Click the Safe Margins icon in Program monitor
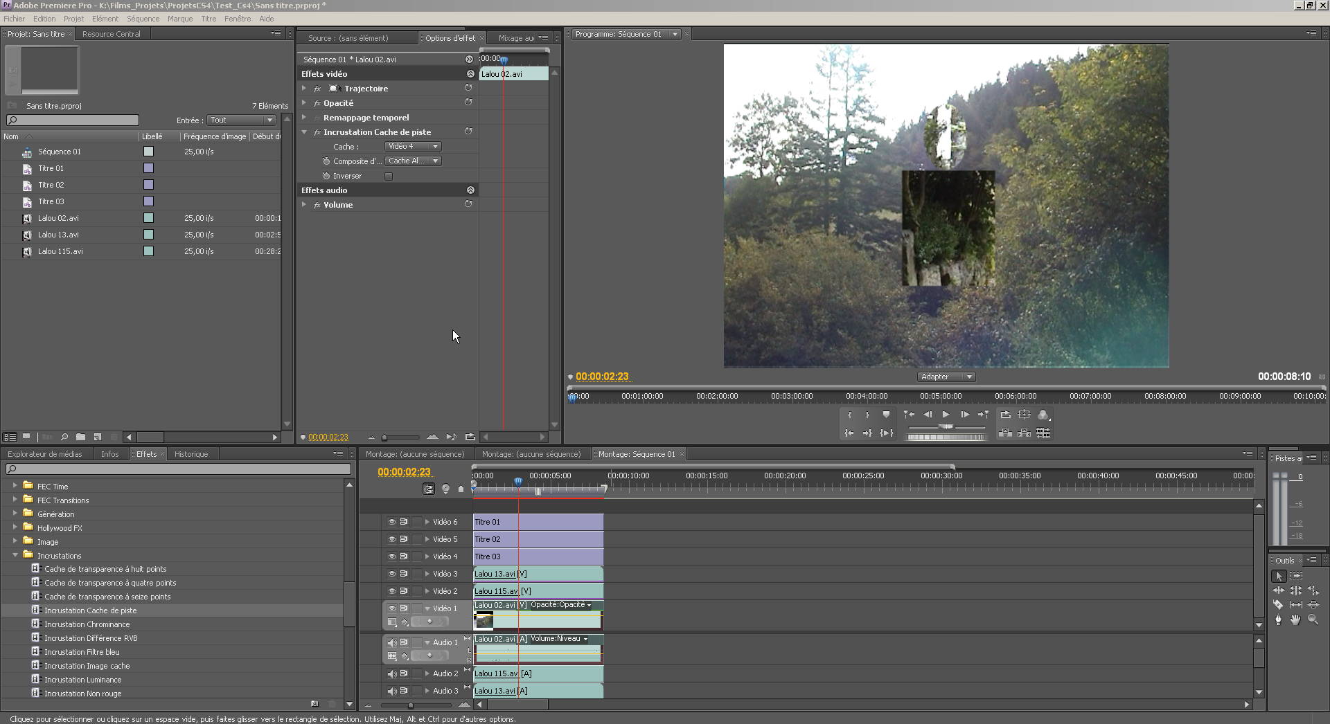Image resolution: width=1330 pixels, height=724 pixels. click(1024, 415)
